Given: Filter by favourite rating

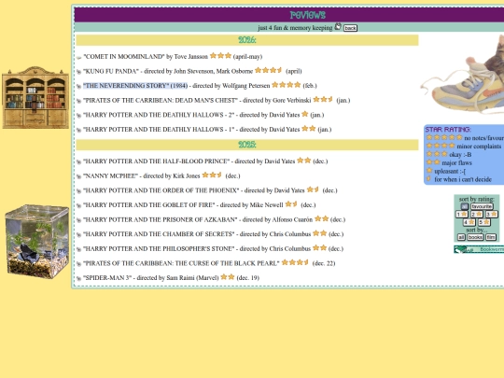Looking at the screenshot, I should pos(482,206).
